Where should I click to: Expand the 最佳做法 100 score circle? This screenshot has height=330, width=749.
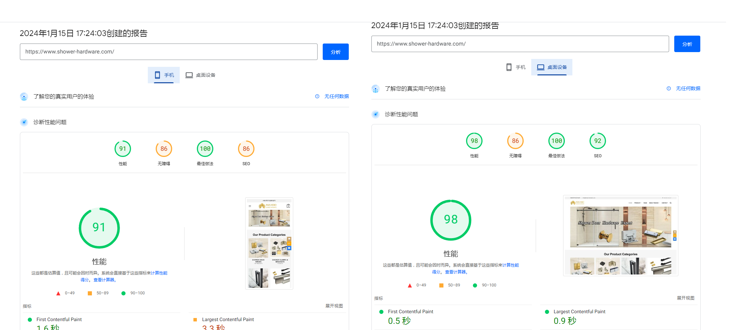205,149
